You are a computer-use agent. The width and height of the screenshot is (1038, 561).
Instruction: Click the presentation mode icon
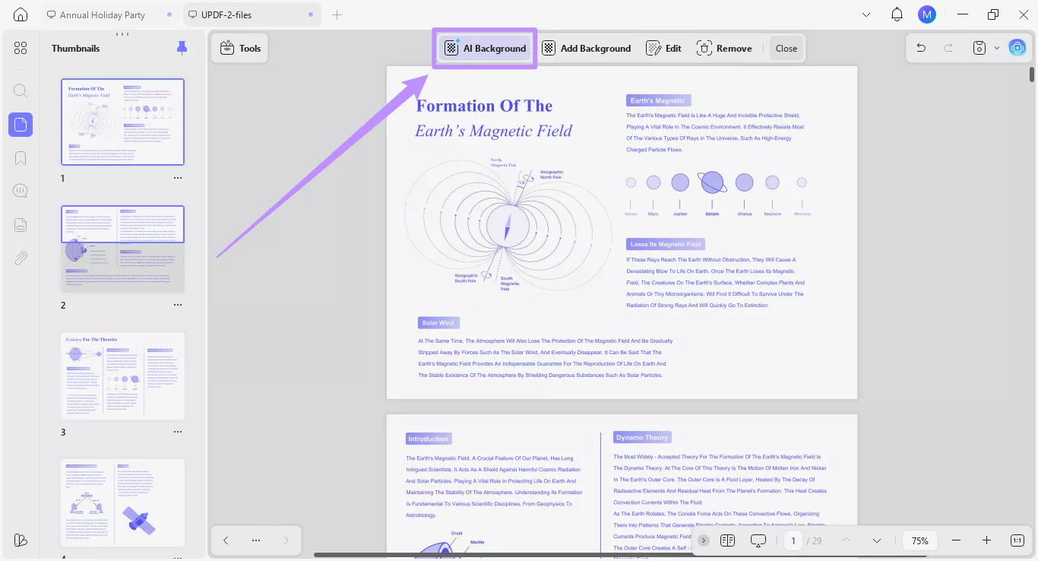pyautogui.click(x=758, y=540)
